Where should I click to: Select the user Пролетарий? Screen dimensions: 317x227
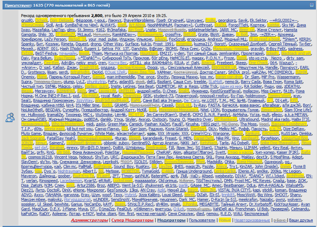(x=252, y=53)
